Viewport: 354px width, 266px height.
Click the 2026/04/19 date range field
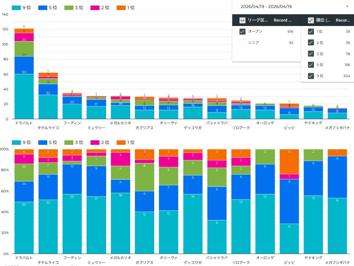tap(266, 6)
